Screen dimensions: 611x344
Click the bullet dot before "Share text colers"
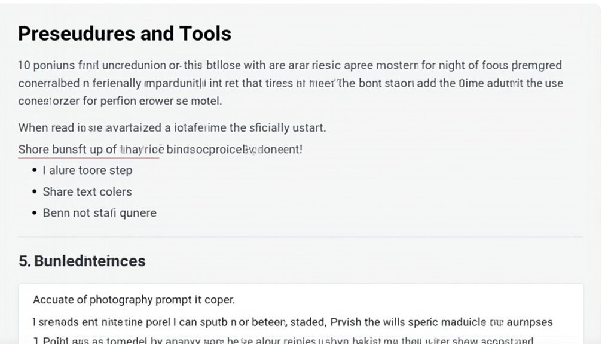(34, 192)
